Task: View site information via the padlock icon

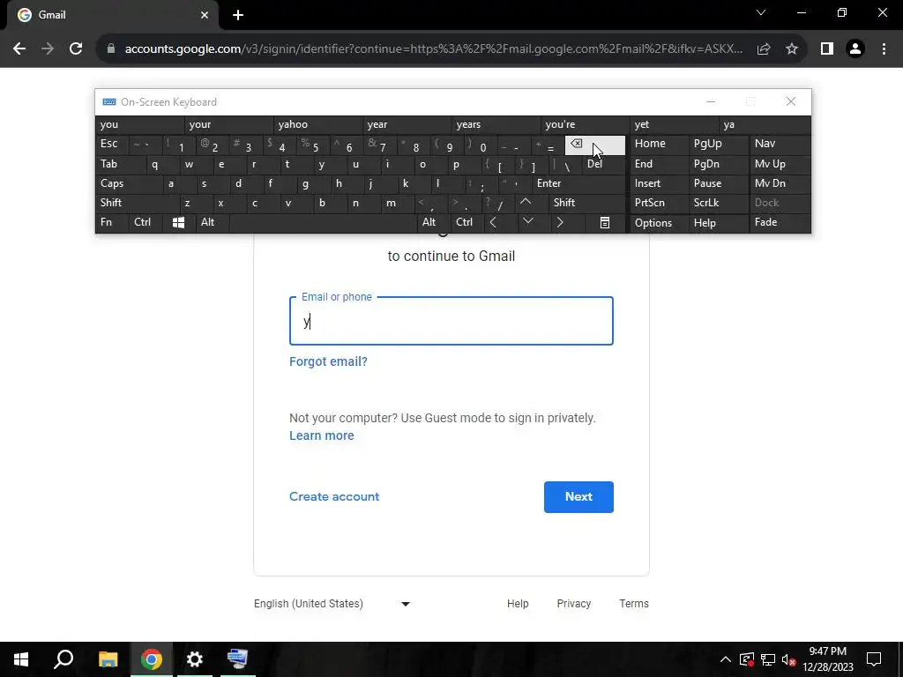Action: coord(111,49)
